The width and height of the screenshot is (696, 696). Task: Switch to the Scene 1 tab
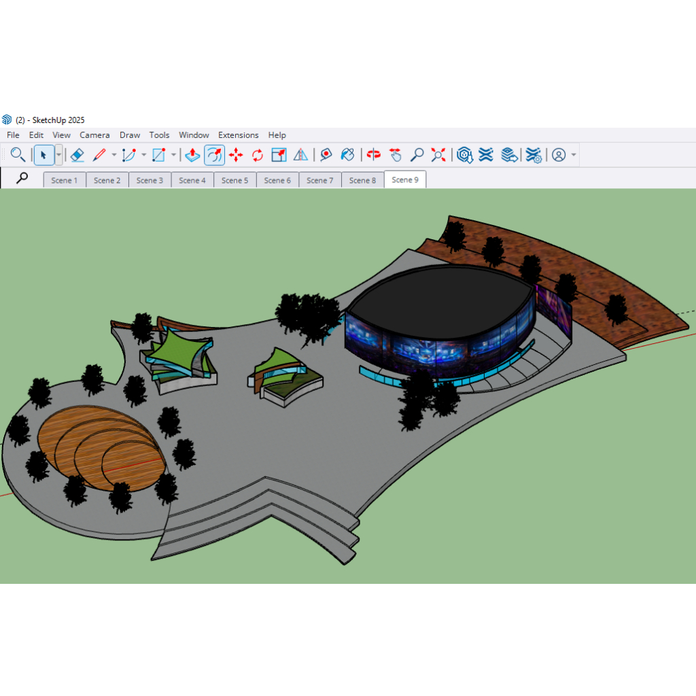pos(65,180)
